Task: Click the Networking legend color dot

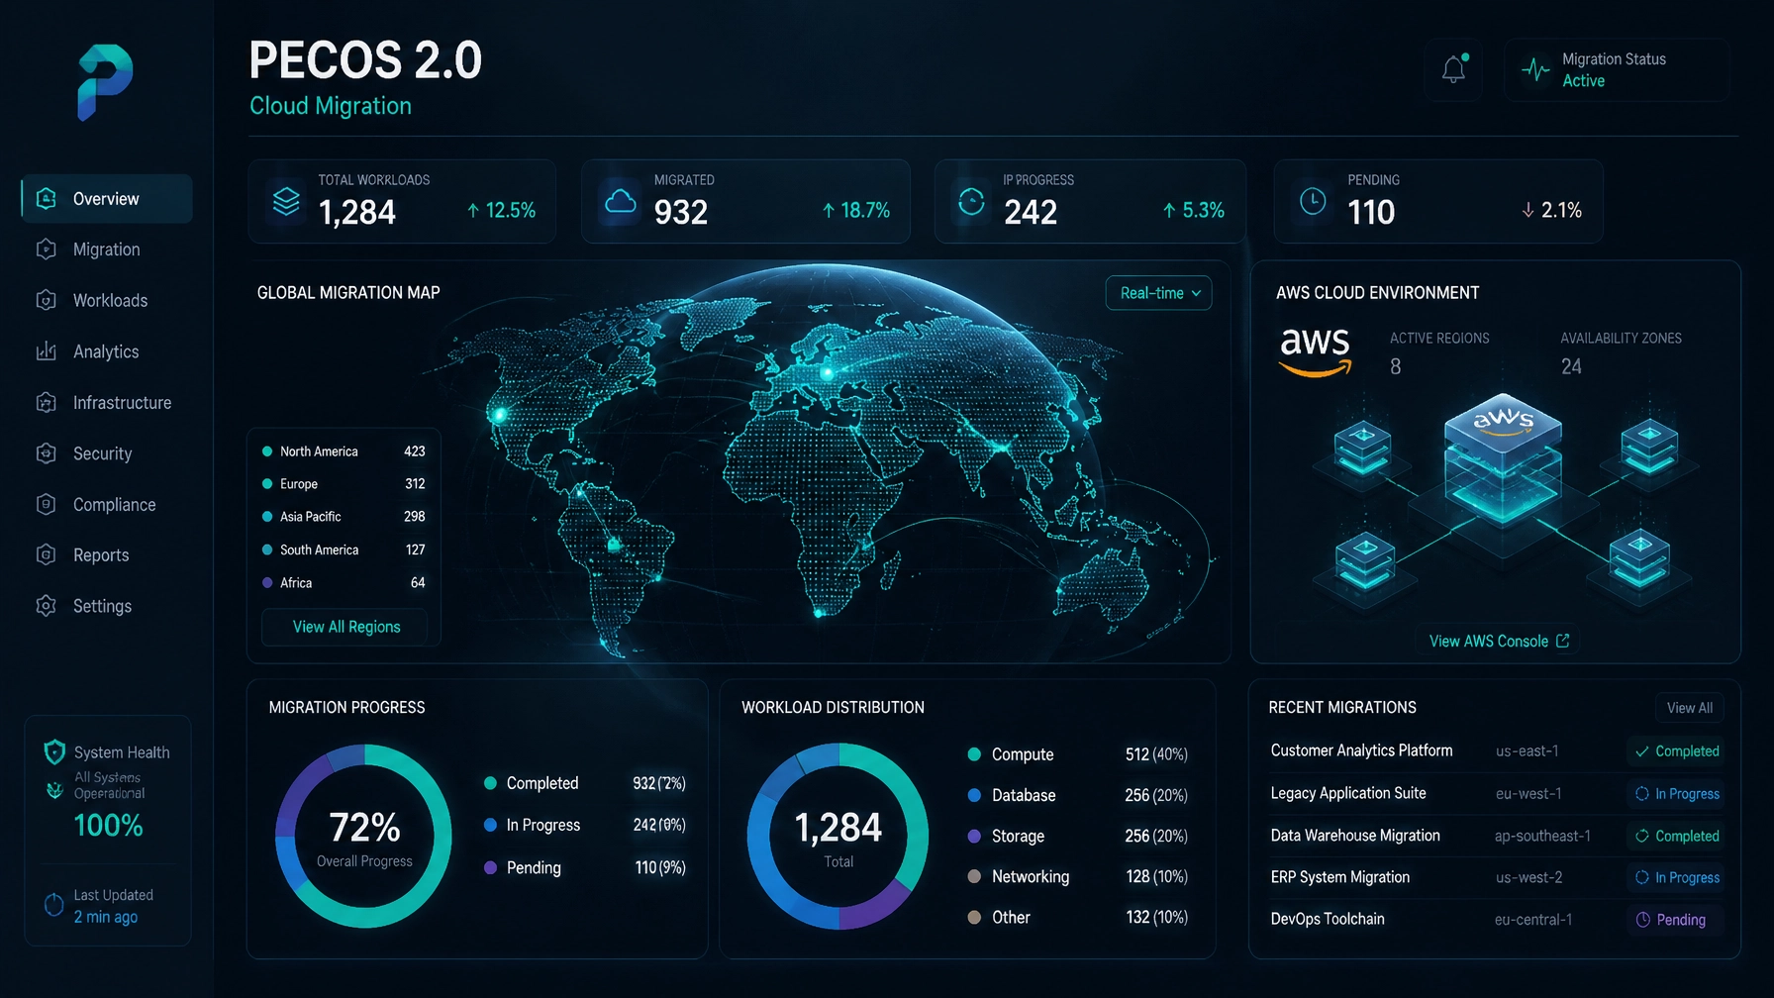Action: tap(974, 876)
